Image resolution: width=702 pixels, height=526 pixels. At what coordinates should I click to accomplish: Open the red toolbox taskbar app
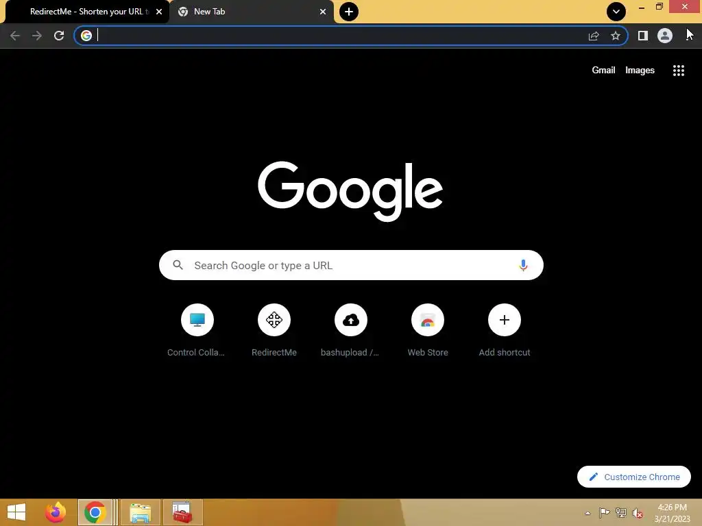coord(182,512)
